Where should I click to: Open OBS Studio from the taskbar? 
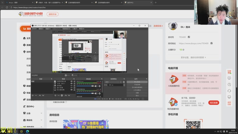pyautogui.click(x=15, y=131)
